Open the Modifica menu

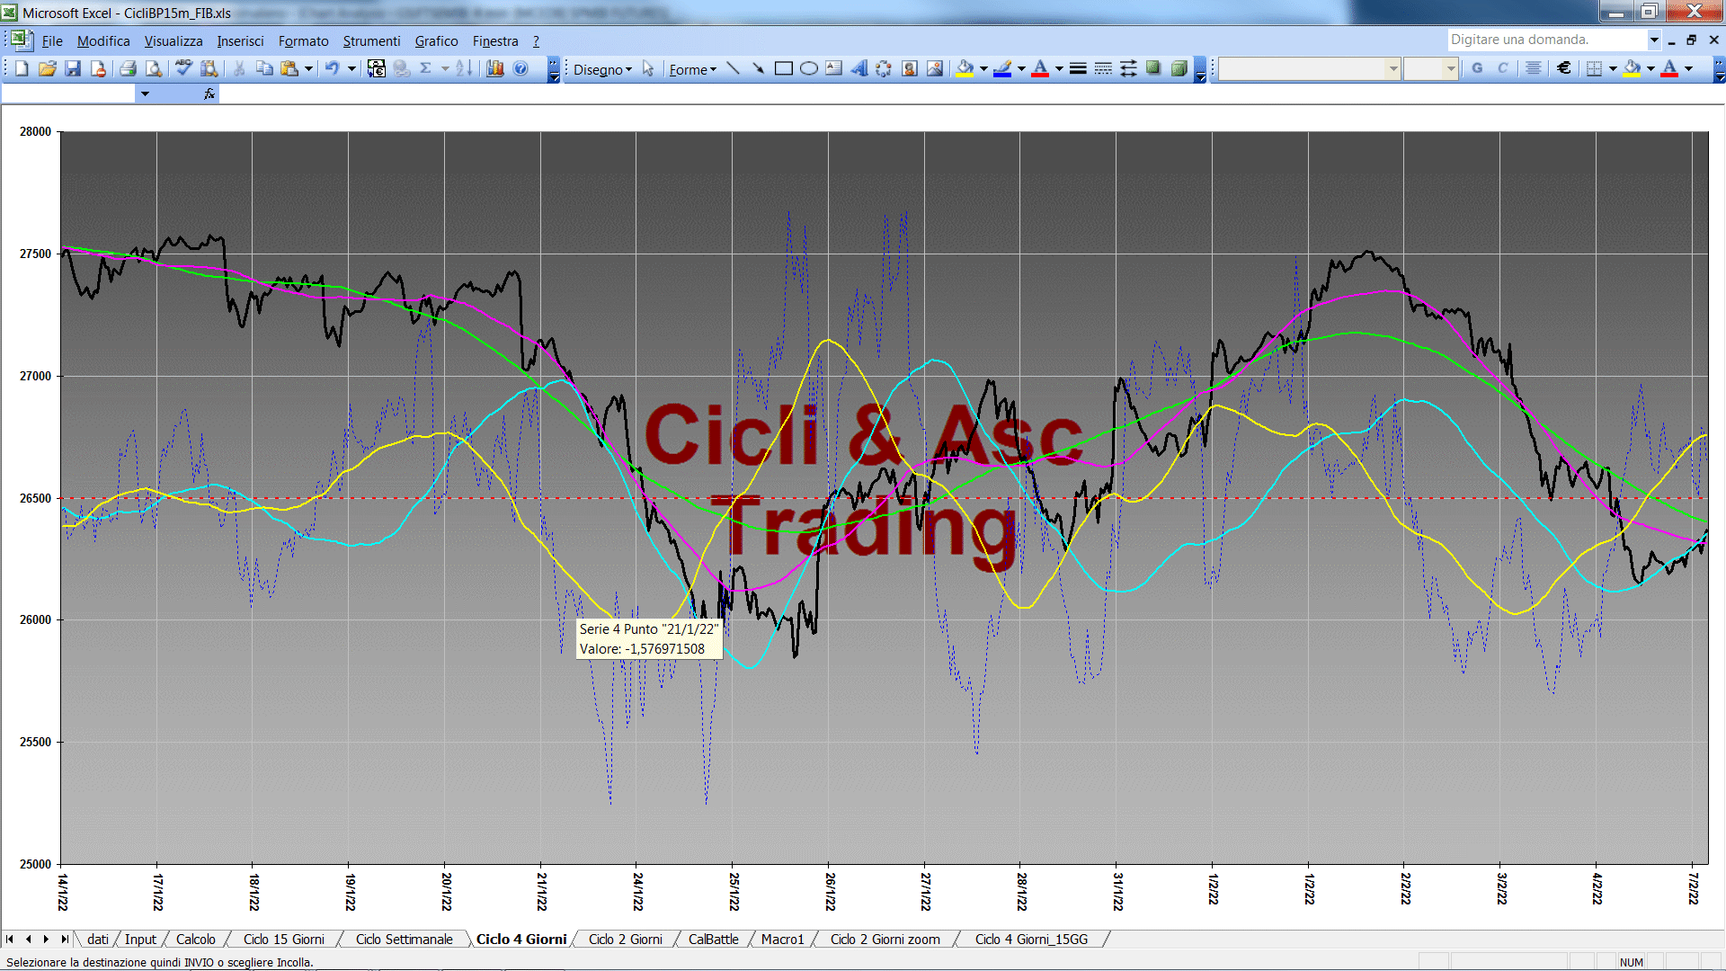tap(103, 40)
